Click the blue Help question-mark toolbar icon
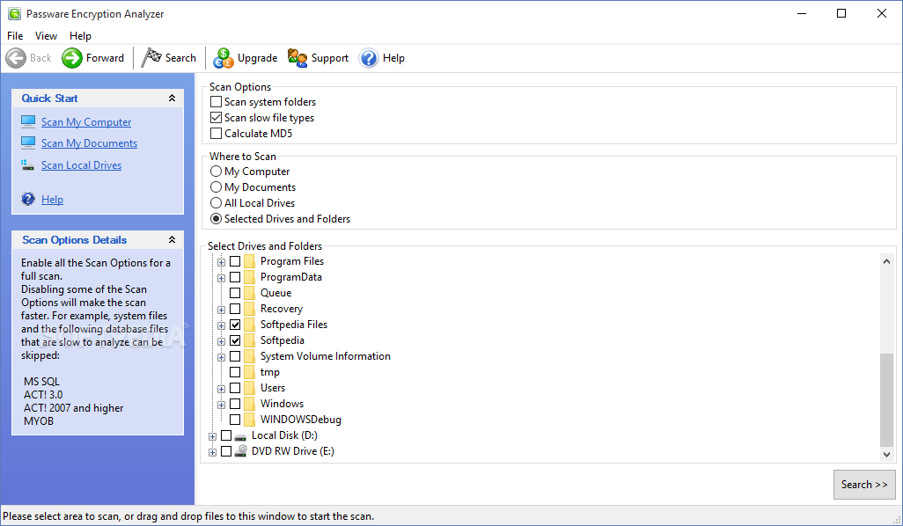The image size is (903, 526). click(x=369, y=58)
